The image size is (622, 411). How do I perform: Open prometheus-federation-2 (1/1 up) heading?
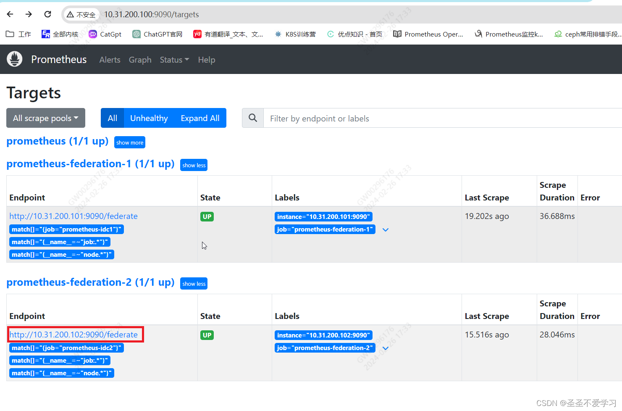click(90, 282)
